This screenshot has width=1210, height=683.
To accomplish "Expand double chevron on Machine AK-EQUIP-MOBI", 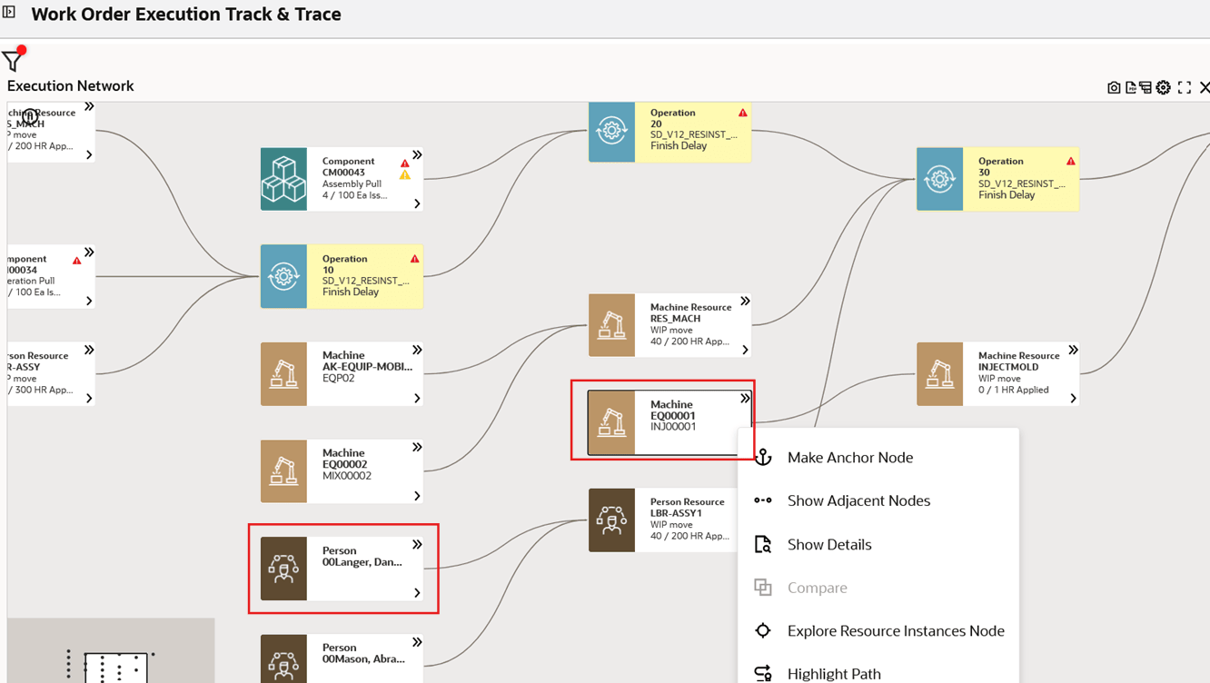I will (x=417, y=350).
